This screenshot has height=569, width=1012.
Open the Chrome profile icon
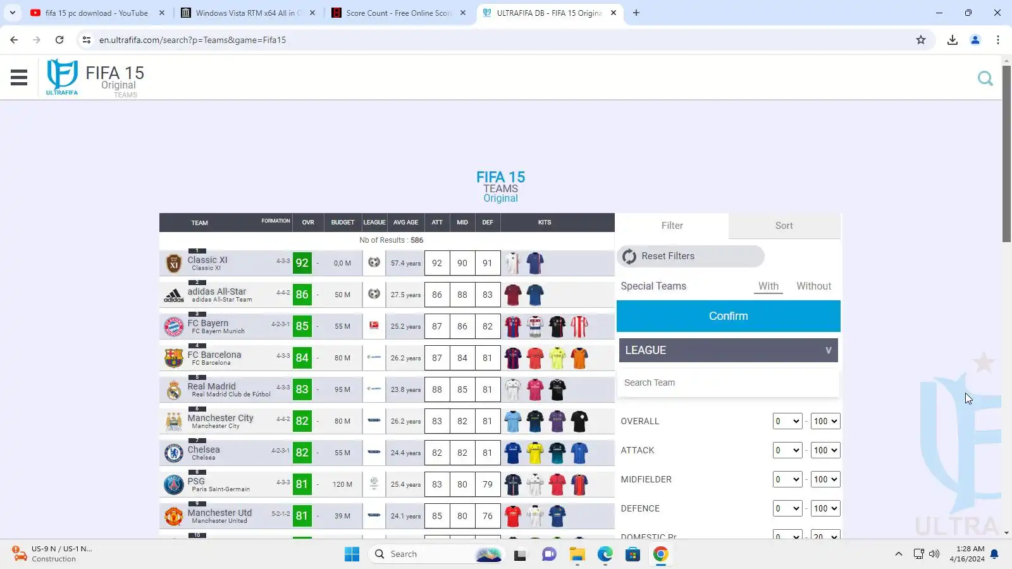click(975, 40)
